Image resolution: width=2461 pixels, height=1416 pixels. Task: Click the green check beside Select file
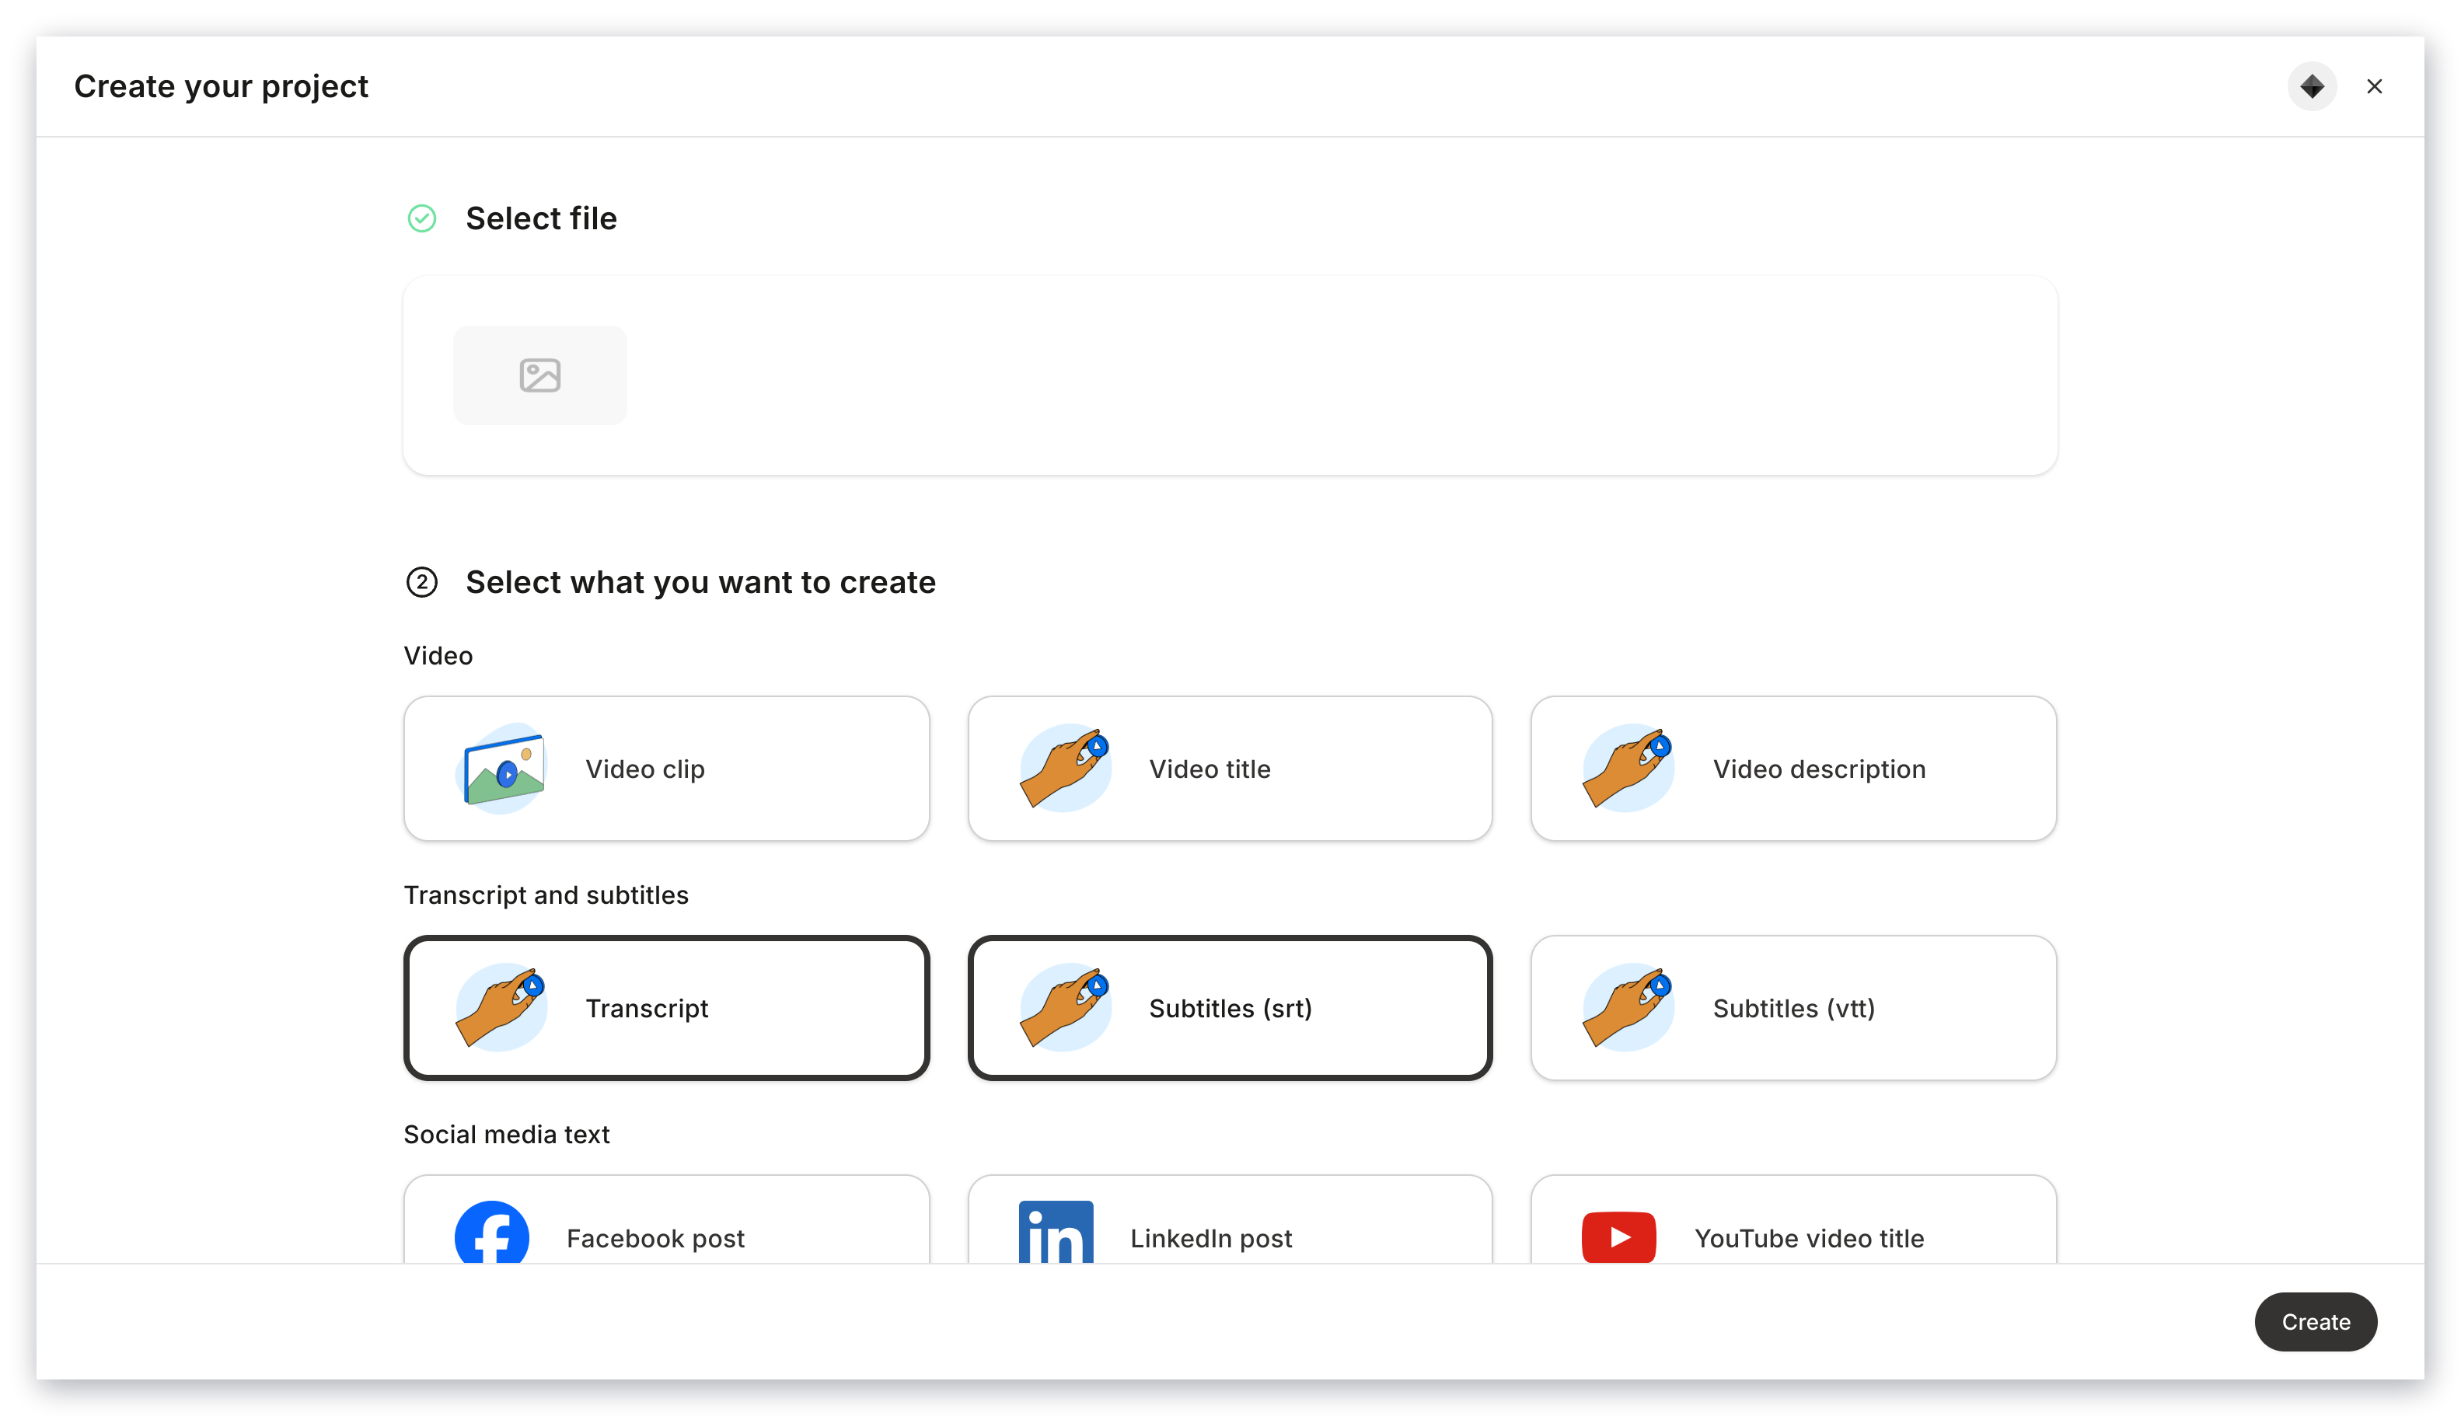[421, 218]
